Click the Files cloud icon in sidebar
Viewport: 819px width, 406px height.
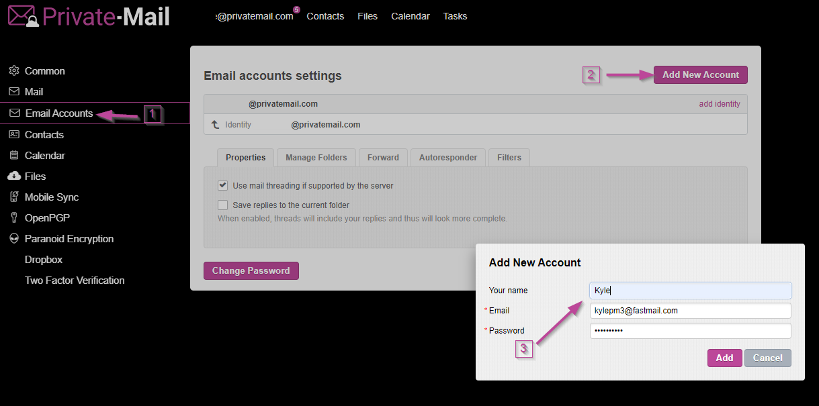tap(13, 176)
